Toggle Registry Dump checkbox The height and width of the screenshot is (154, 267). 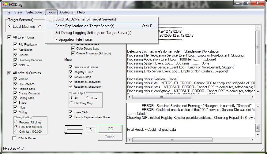70,72
